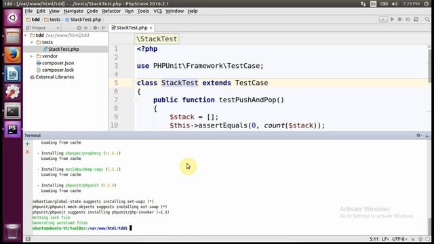Collapse the tdd root folder
Image resolution: width=434 pixels, height=244 pixels.
click(26, 35)
